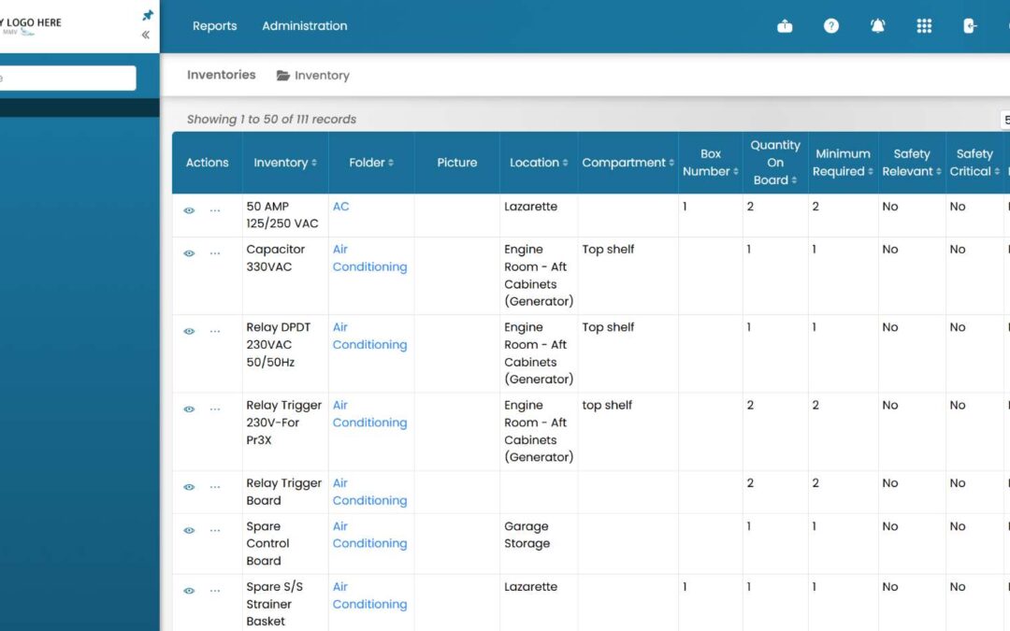Sort by Box Number column
The image size is (1010, 631).
point(711,163)
